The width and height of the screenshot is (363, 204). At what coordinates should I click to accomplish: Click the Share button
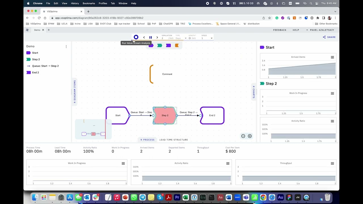[x=329, y=37]
